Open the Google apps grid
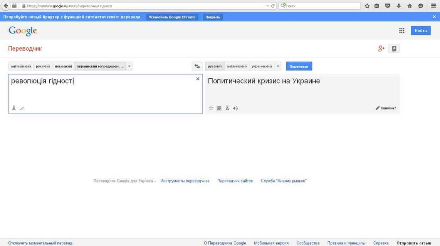 (401, 31)
